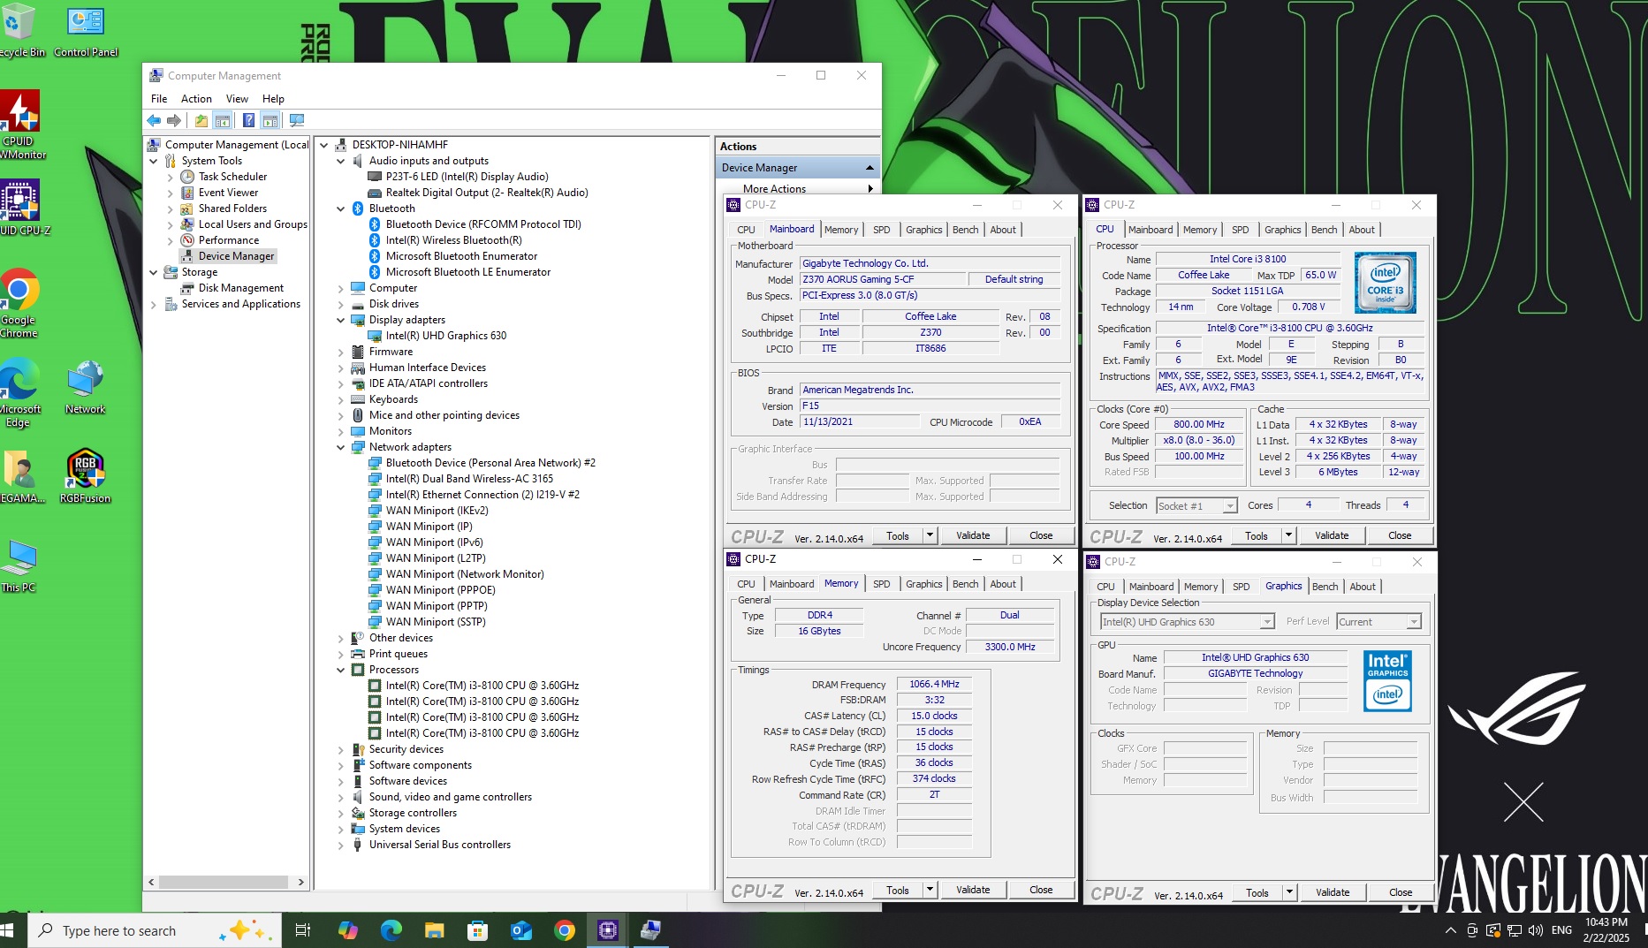Image resolution: width=1648 pixels, height=948 pixels.
Task: Click the Back arrow in Computer Management toolbar
Action: [154, 120]
